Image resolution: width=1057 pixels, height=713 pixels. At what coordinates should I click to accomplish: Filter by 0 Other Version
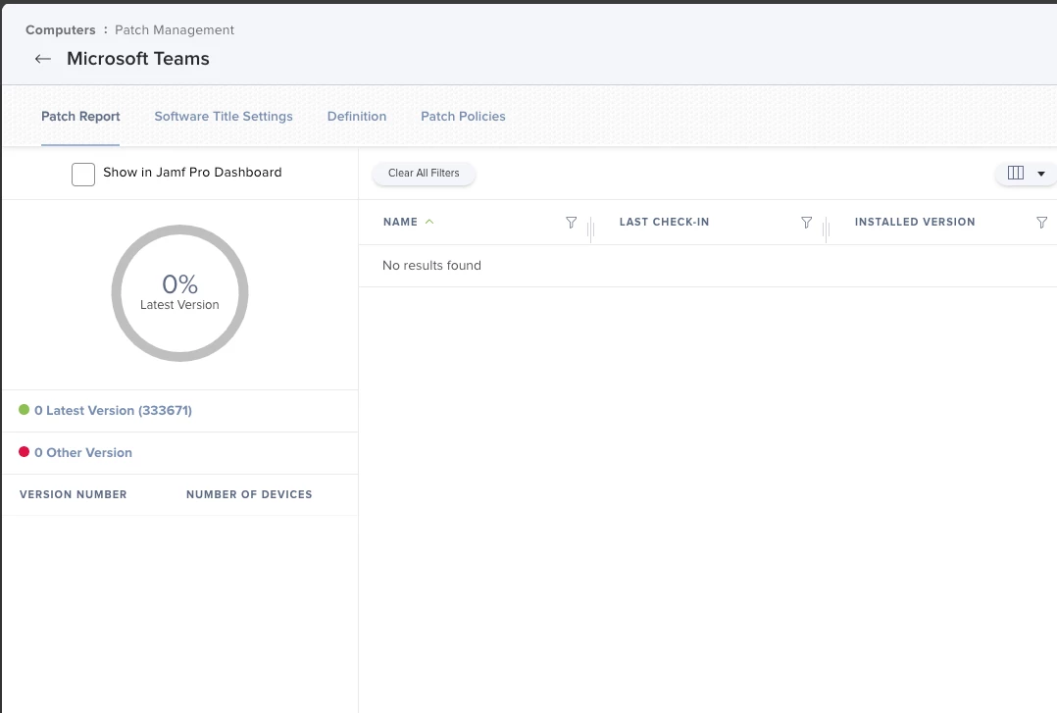[83, 453]
